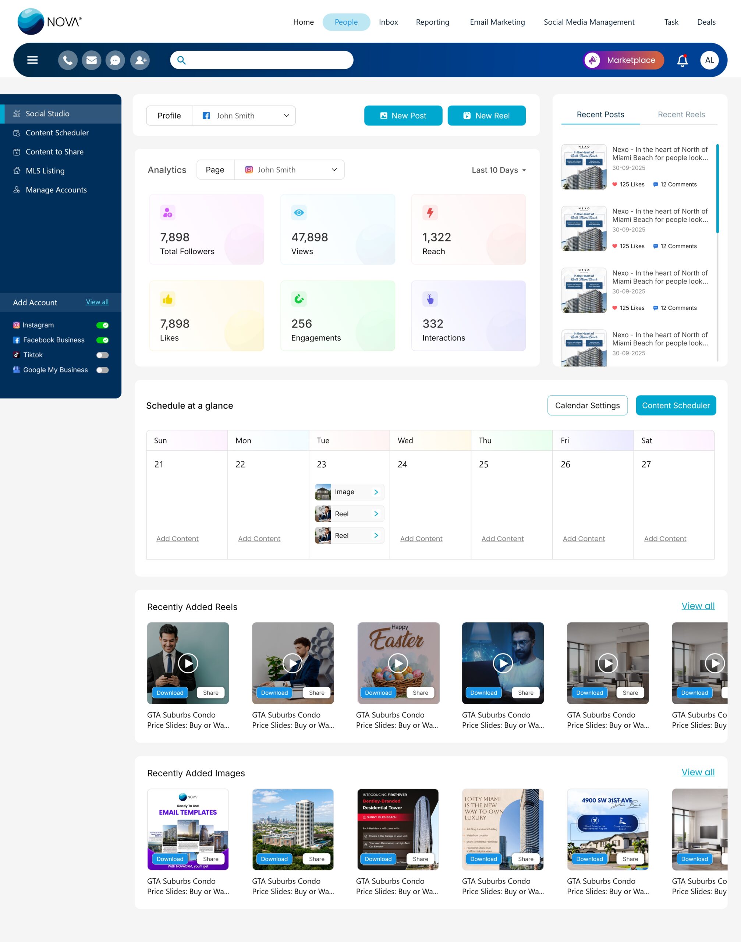The height and width of the screenshot is (942, 741).
Task: Open the Analytics Page account dropdown
Action: 290,170
